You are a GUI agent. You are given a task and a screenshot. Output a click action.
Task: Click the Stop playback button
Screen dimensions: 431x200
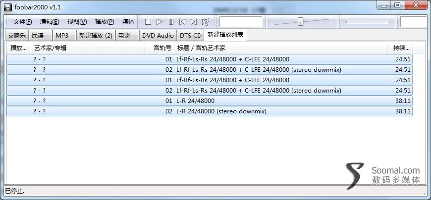pyautogui.click(x=148, y=22)
